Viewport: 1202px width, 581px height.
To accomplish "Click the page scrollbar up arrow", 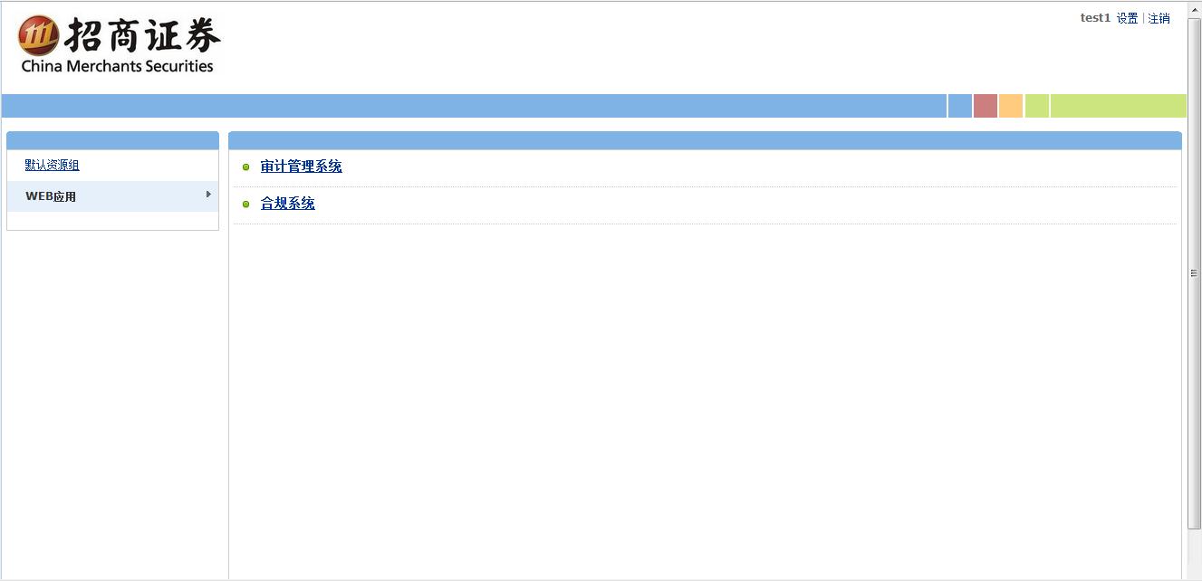I will pos(1195,8).
